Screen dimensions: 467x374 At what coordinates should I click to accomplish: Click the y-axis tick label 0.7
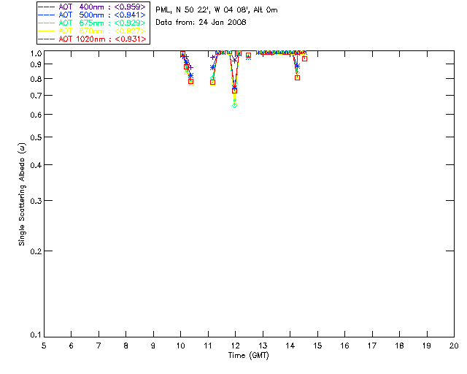[36, 96]
